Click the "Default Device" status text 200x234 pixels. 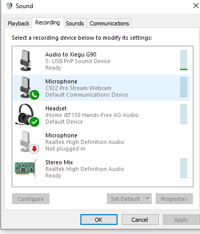click(x=64, y=122)
